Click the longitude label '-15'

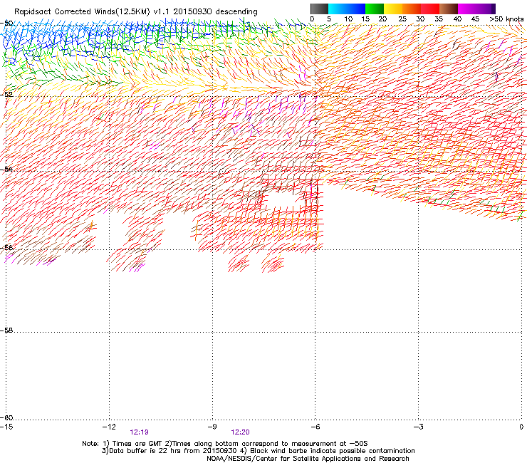(x=6, y=427)
